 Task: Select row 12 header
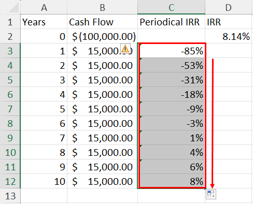(10, 181)
